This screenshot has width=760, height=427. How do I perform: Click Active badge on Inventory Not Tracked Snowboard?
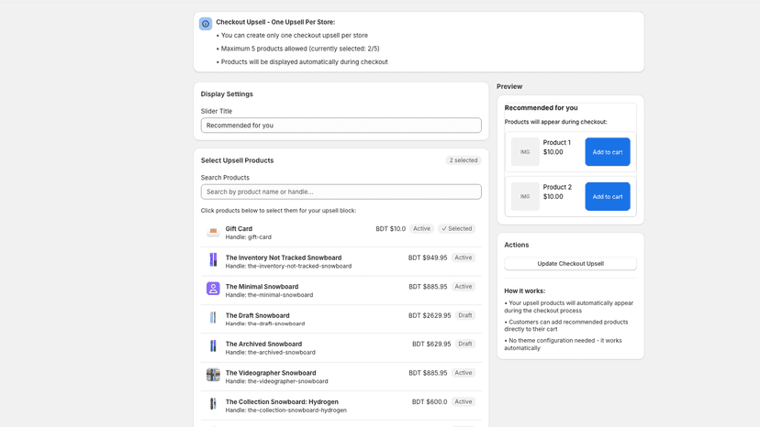point(464,257)
